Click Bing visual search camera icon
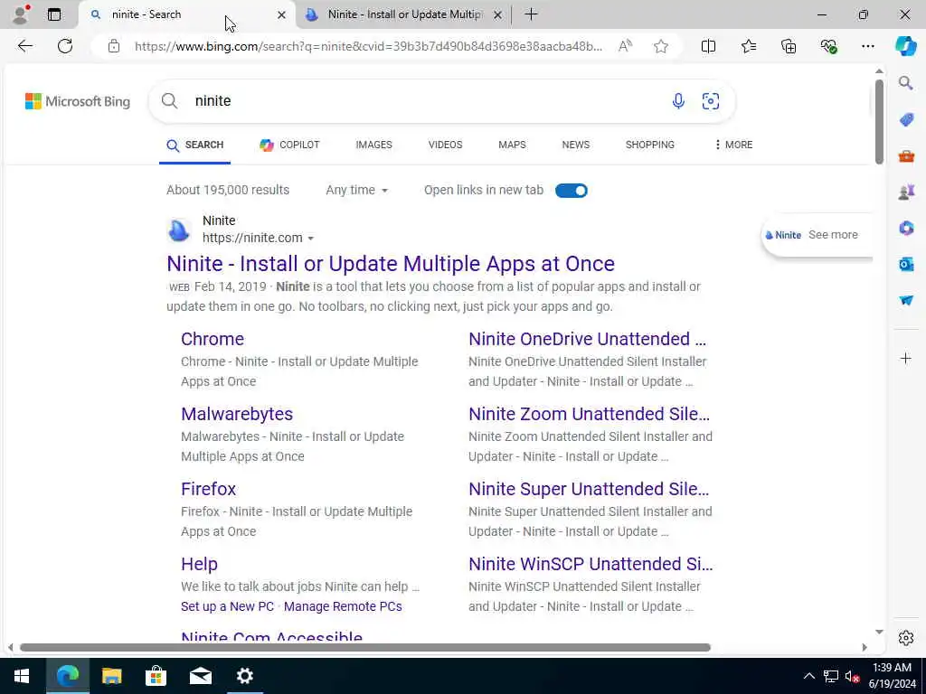This screenshot has width=926, height=694. (711, 101)
